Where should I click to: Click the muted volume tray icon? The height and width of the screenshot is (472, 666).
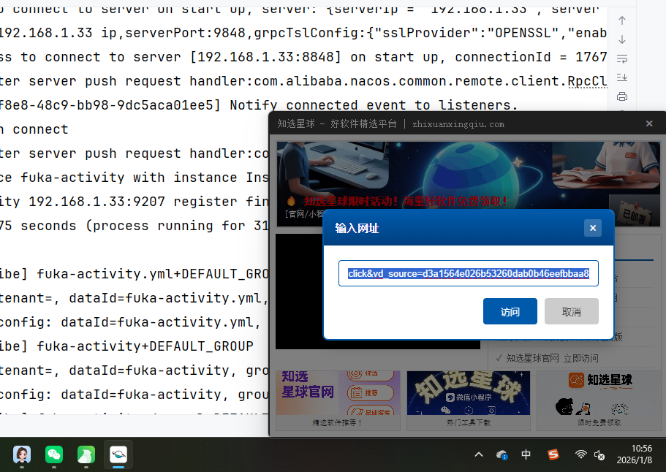click(x=599, y=455)
